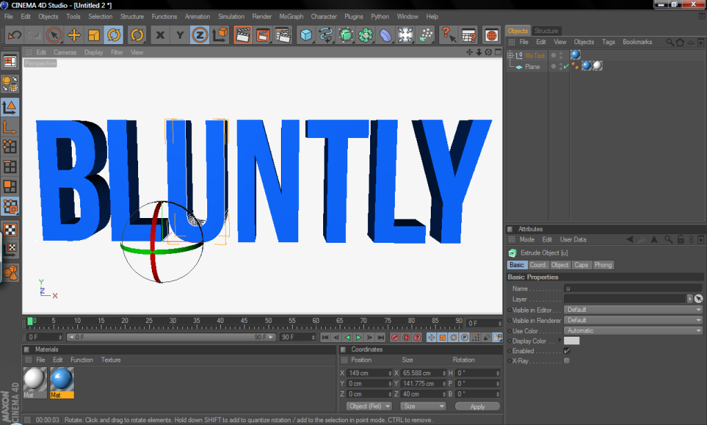Enable the X-Ray checkbox

click(567, 361)
